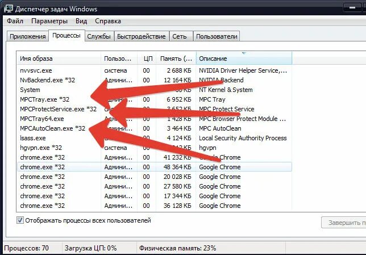Screen dimensions: 366x255
Task: Switch to the Службы tab
Action: tap(99, 36)
